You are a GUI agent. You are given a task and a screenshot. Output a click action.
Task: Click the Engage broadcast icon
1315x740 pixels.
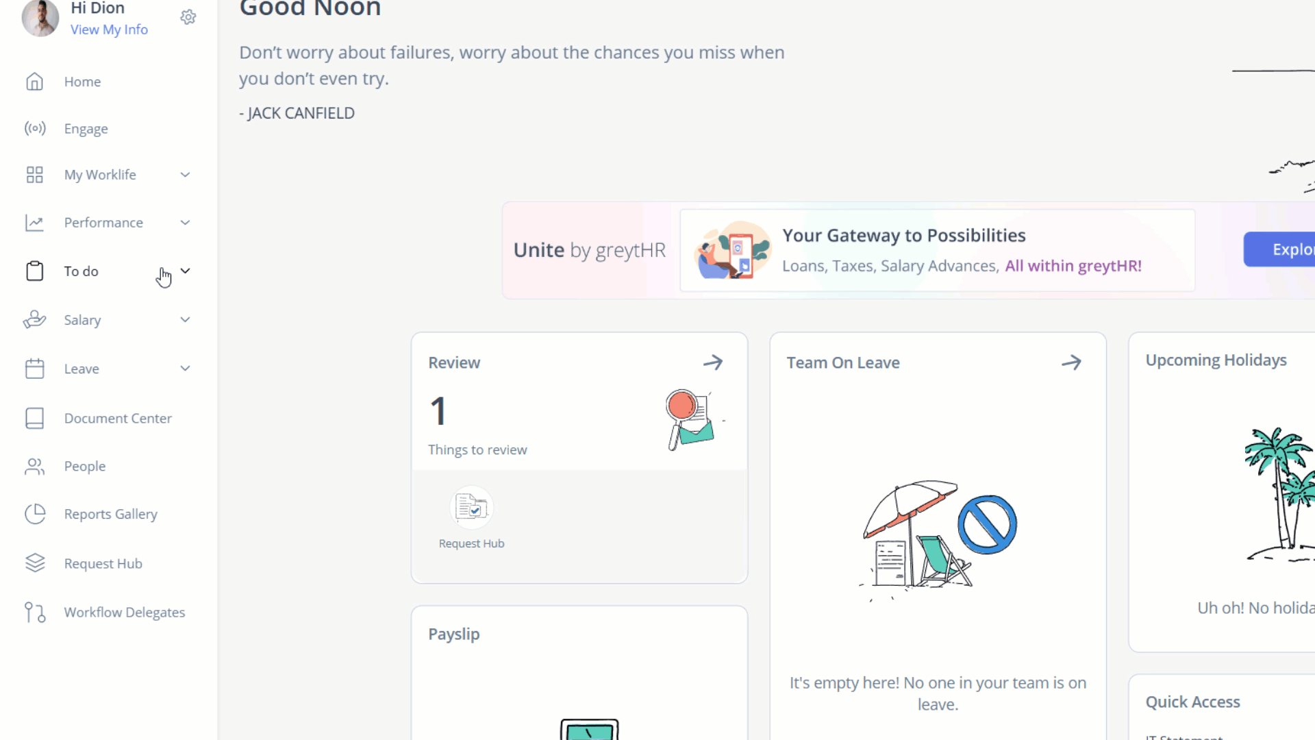pyautogui.click(x=35, y=128)
